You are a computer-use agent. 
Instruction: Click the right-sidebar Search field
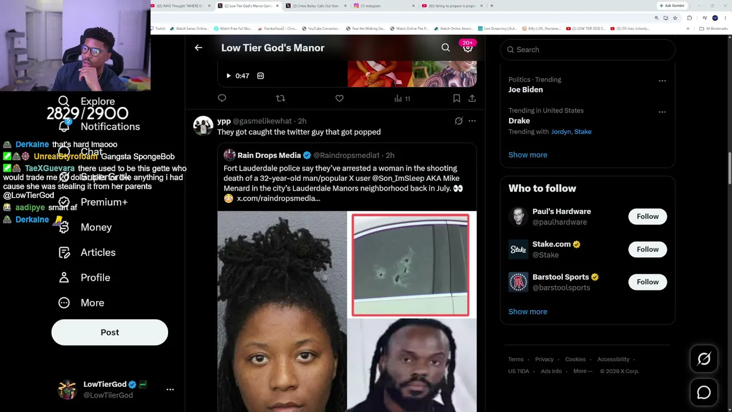click(588, 50)
